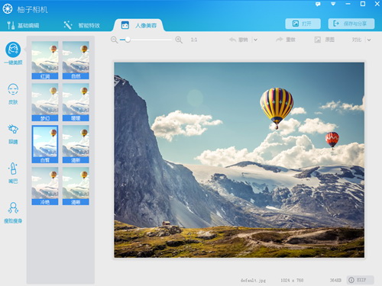View image EXIF info button
The image size is (382, 286).
tap(360, 280)
